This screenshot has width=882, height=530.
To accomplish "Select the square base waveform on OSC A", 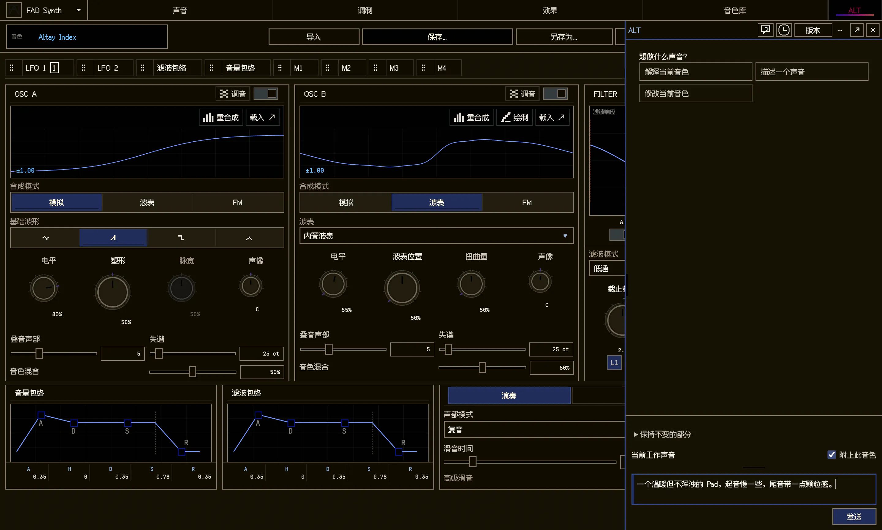I will [181, 238].
